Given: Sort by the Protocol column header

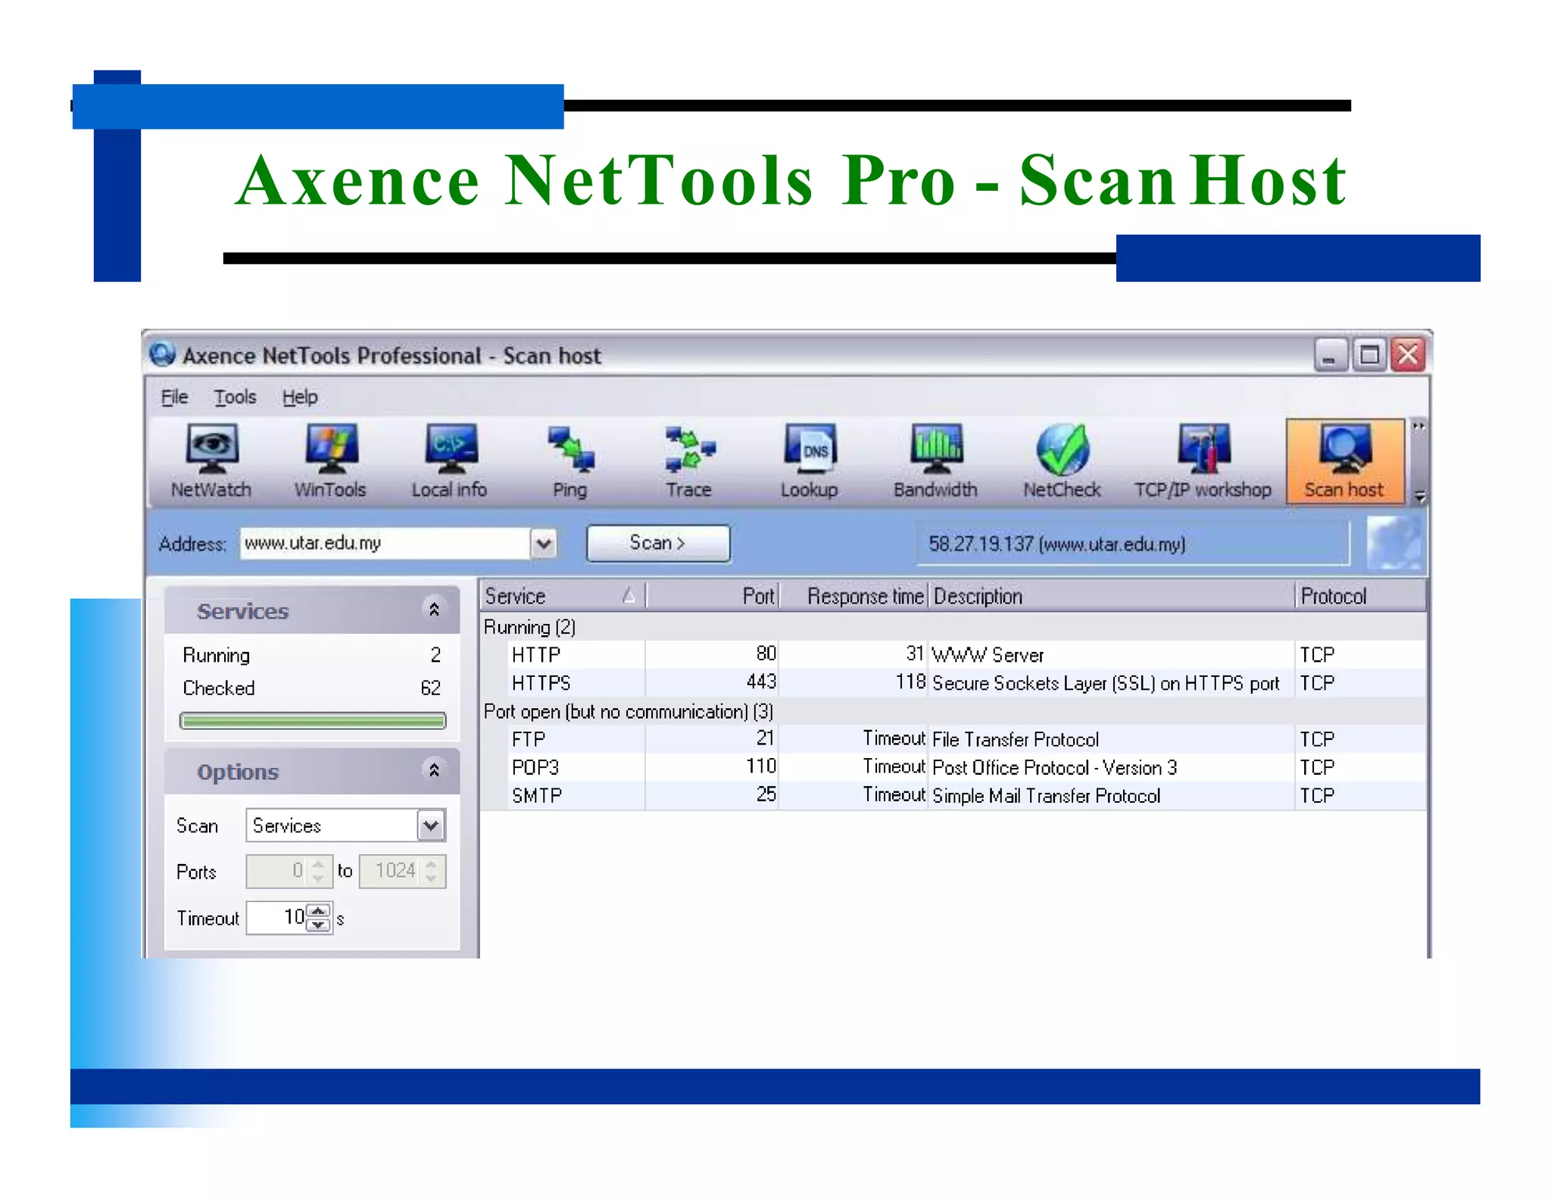Looking at the screenshot, I should pyautogui.click(x=1360, y=596).
